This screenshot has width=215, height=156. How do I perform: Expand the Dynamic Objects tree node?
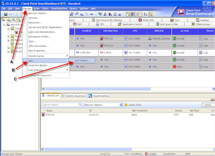8,48
